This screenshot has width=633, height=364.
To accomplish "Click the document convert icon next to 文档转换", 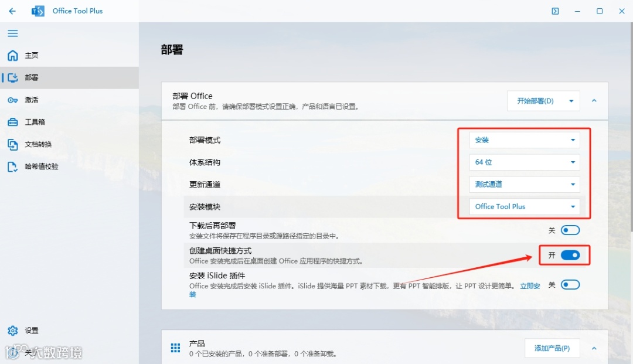I will click(12, 144).
